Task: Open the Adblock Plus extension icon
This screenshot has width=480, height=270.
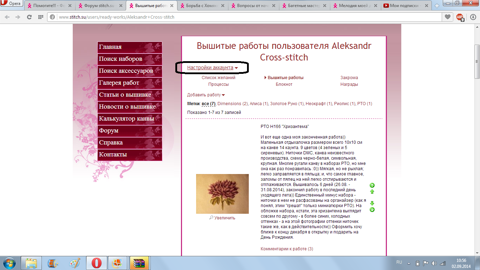Action: click(x=460, y=17)
